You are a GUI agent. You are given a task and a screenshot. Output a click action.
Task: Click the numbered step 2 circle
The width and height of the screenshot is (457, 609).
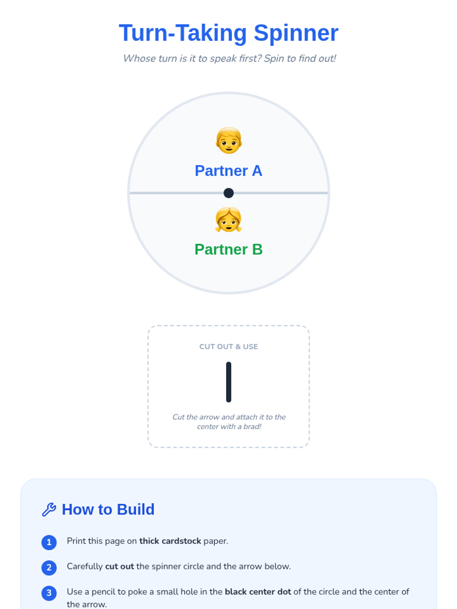(49, 568)
